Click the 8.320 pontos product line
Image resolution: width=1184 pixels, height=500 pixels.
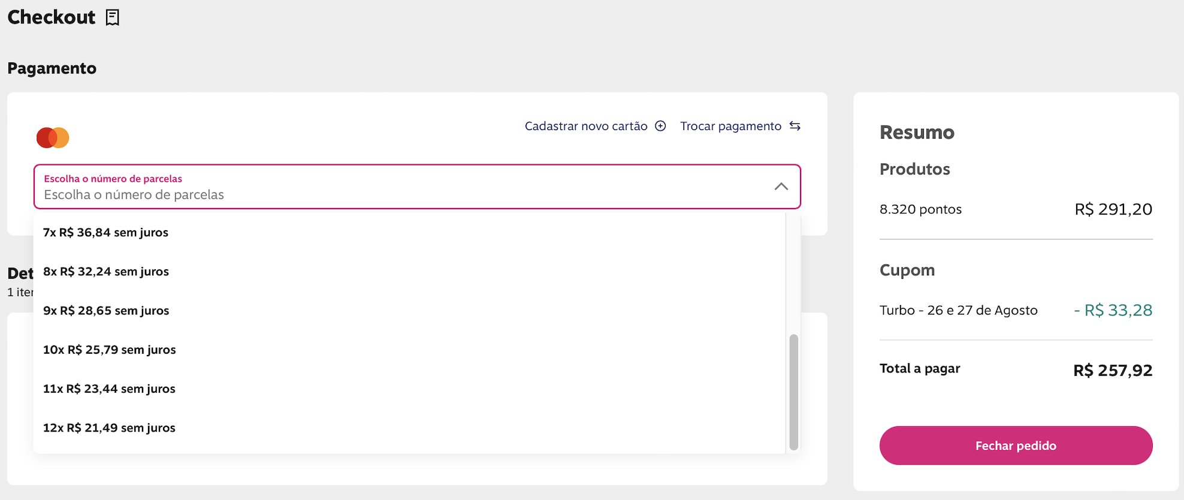pos(920,209)
